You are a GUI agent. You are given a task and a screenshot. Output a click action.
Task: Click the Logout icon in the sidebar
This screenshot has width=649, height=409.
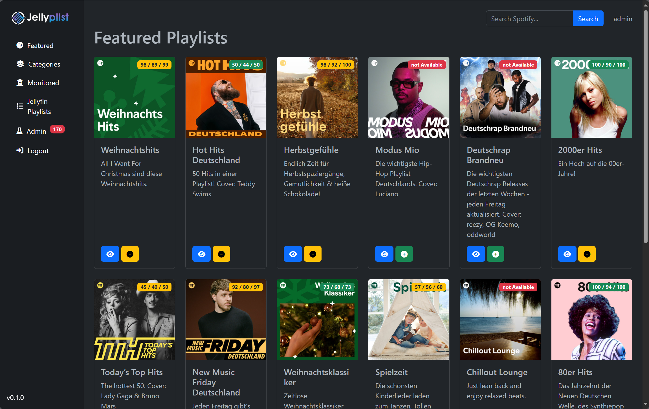click(20, 151)
